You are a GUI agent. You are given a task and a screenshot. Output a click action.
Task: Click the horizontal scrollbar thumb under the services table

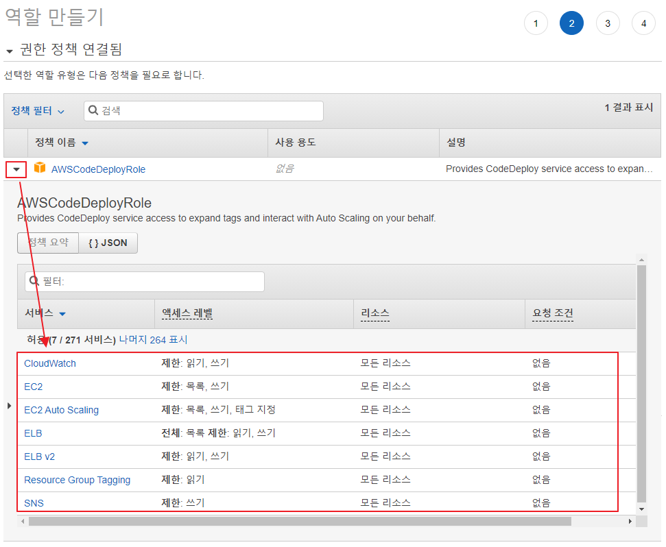(x=300, y=521)
